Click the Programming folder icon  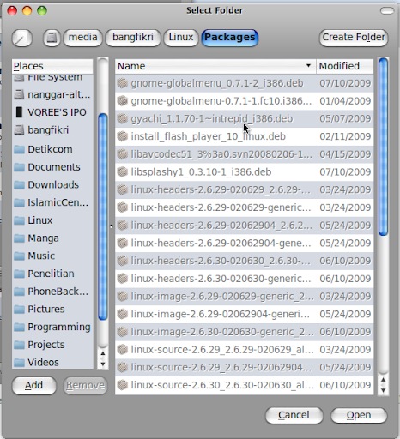pyautogui.click(x=19, y=327)
